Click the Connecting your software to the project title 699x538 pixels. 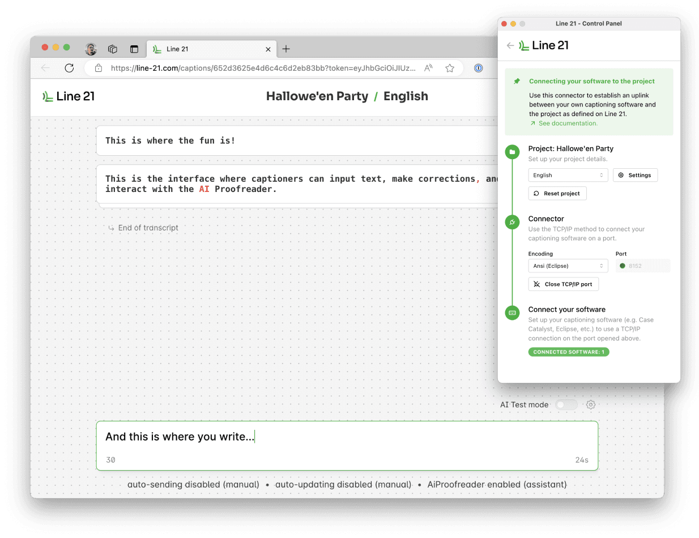592,81
